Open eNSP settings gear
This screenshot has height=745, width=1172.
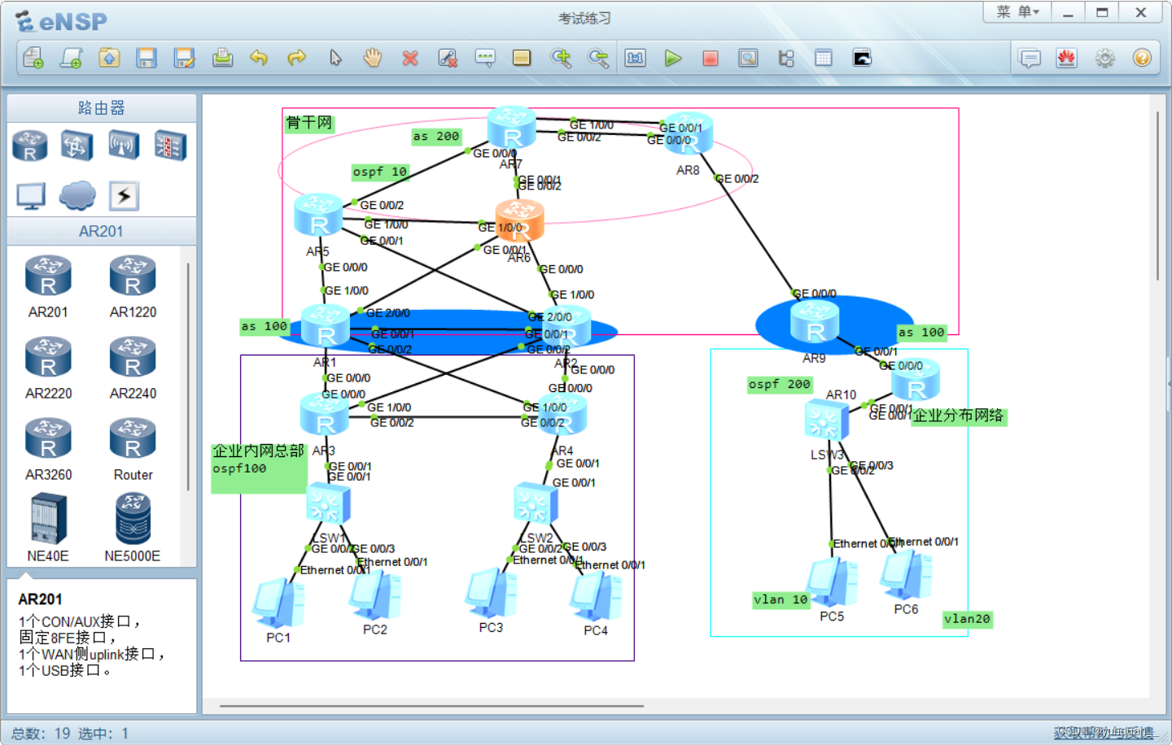[x=1104, y=58]
